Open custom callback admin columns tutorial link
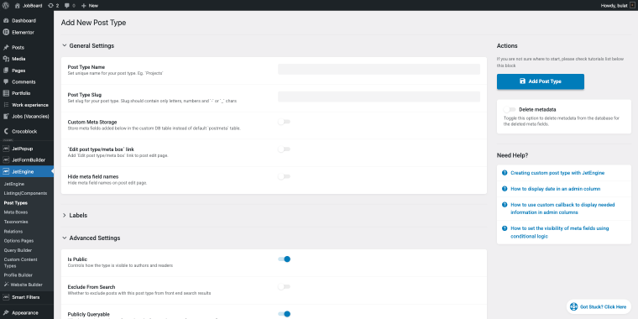638x319 pixels. click(x=562, y=208)
